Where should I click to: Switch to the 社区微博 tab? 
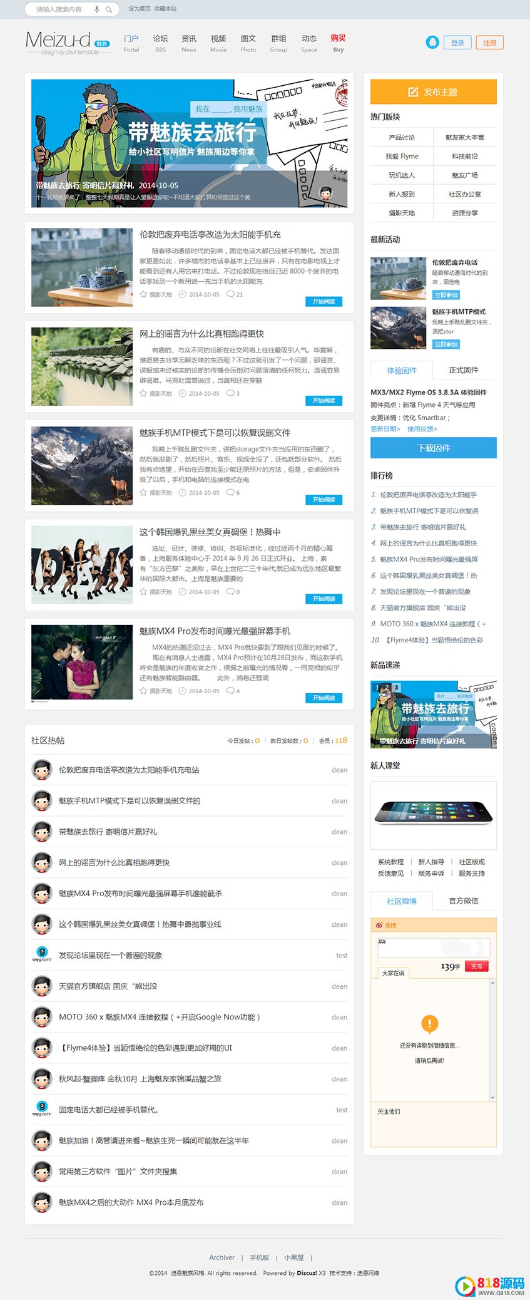point(402,901)
